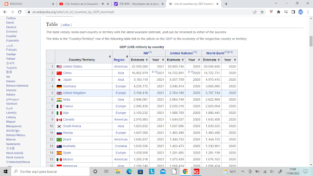Open the new tab plus button

[x=226, y=4]
